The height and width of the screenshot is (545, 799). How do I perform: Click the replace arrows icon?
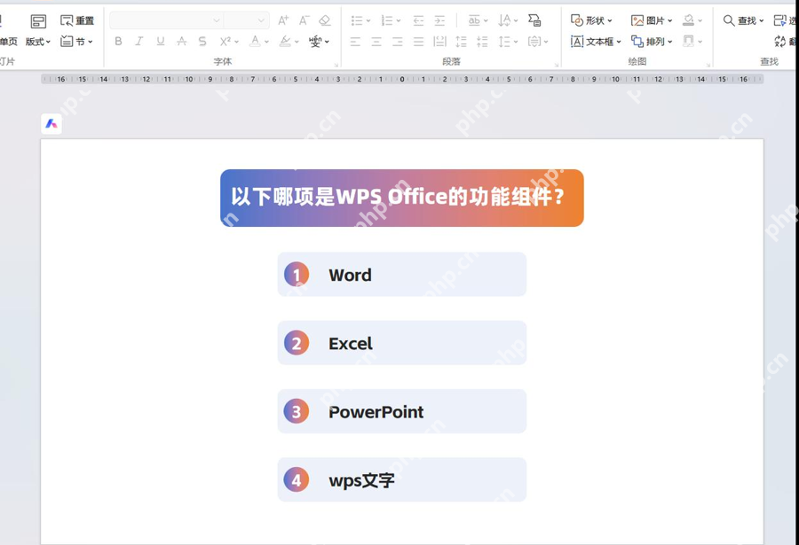779,42
